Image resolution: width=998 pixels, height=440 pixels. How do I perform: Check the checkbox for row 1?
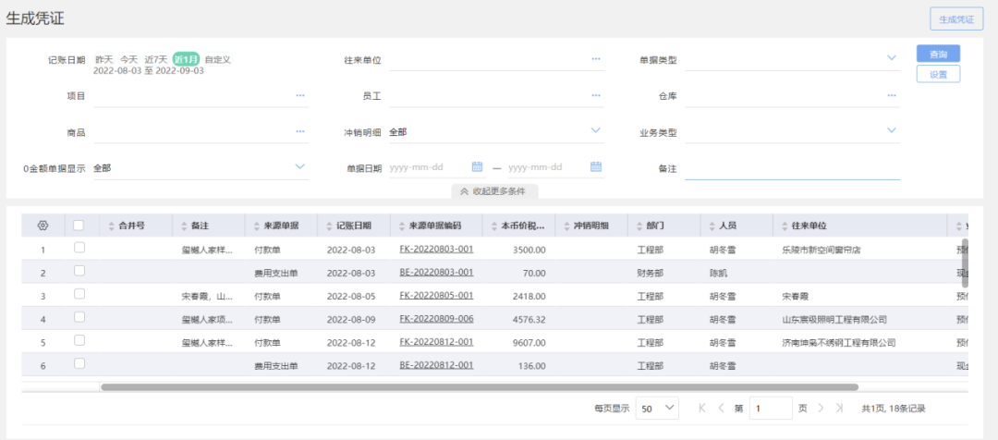(79, 248)
